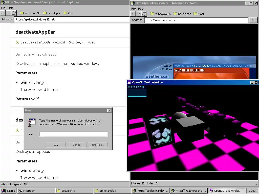The height and width of the screenshot is (194, 259).
Task: Switch to api-examples folder on the taskbar
Action: tap(112, 191)
